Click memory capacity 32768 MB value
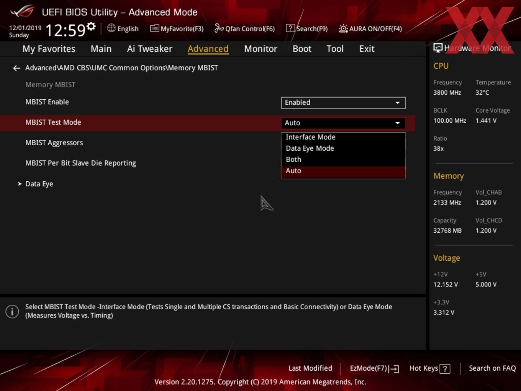The height and width of the screenshot is (391, 521). 447,230
